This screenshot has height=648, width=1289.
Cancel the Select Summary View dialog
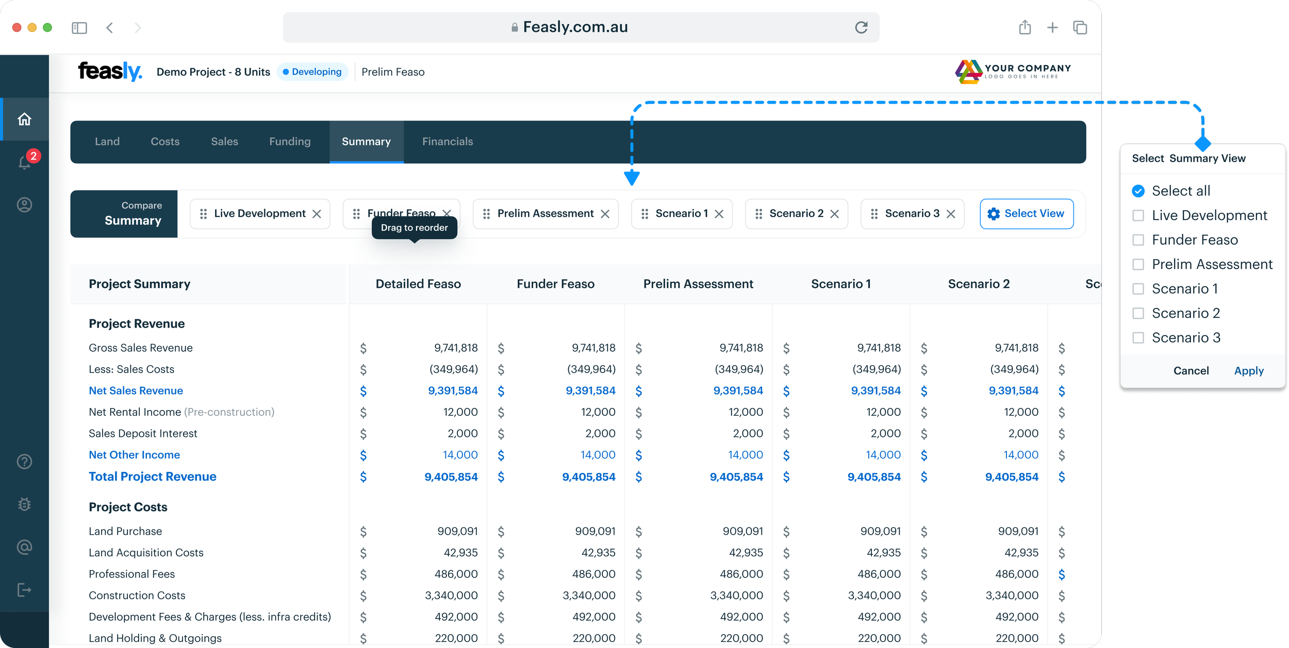(1191, 370)
